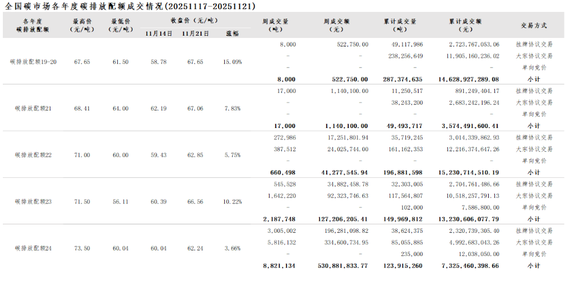568x281 pixels.
Task: Select the 周成交额 column header
Action: click(x=338, y=25)
